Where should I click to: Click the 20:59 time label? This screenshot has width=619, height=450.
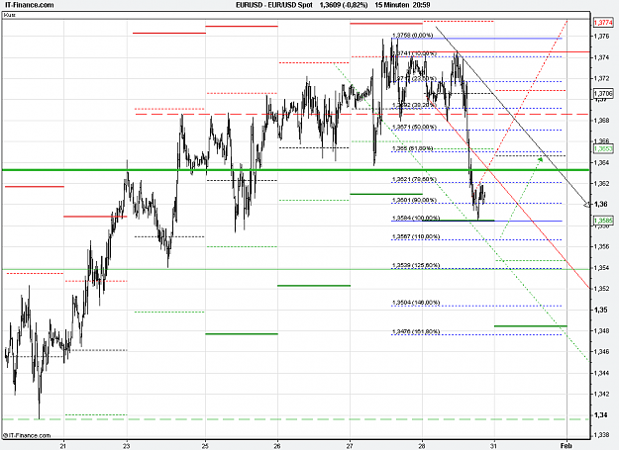click(x=421, y=5)
